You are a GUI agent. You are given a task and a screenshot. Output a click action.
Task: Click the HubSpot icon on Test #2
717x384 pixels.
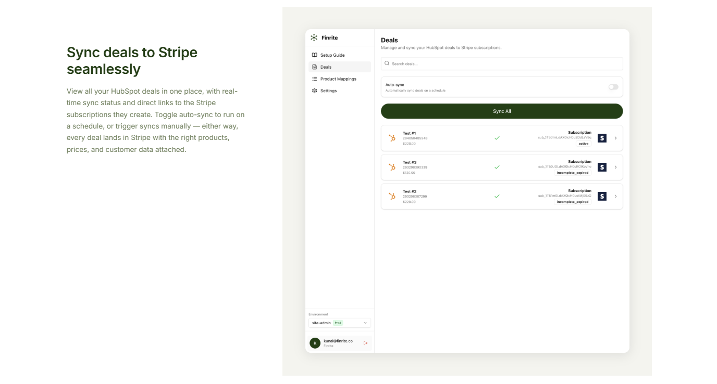click(x=392, y=197)
